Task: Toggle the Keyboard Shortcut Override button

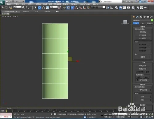Action: pos(68,8)
